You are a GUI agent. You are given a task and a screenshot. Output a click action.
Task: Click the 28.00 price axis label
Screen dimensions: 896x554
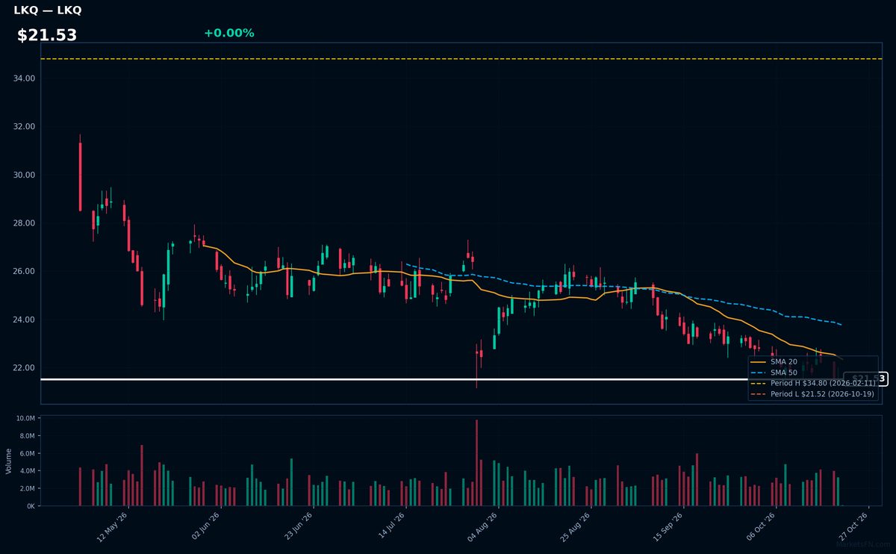[24, 223]
